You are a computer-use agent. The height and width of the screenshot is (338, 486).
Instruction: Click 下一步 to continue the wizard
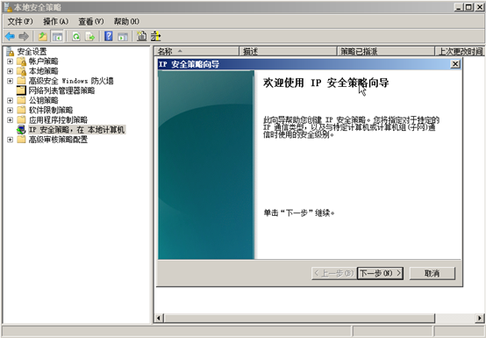(380, 273)
